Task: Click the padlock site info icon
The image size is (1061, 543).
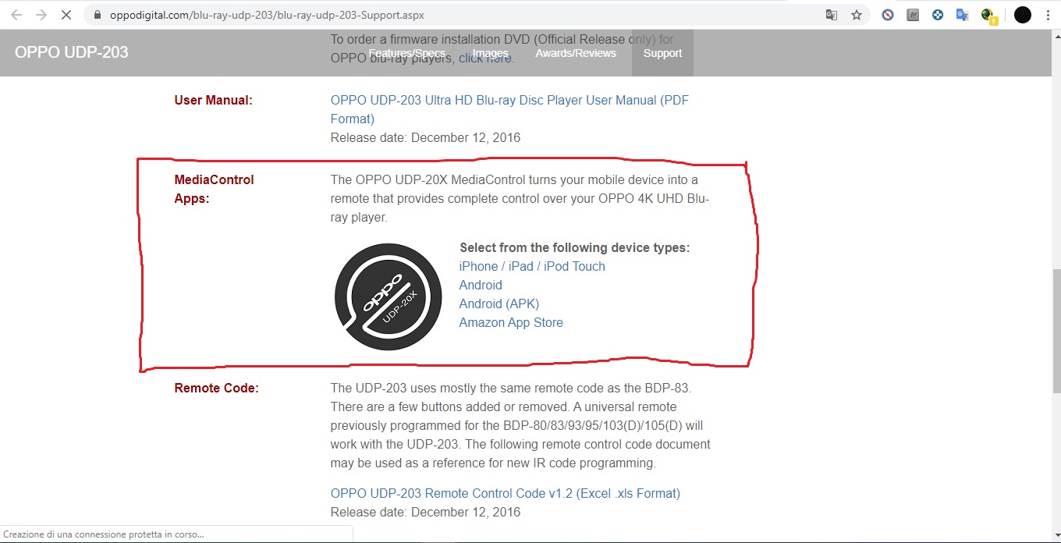Action: pos(97,15)
